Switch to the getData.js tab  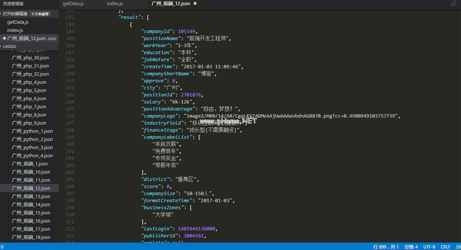73,4
